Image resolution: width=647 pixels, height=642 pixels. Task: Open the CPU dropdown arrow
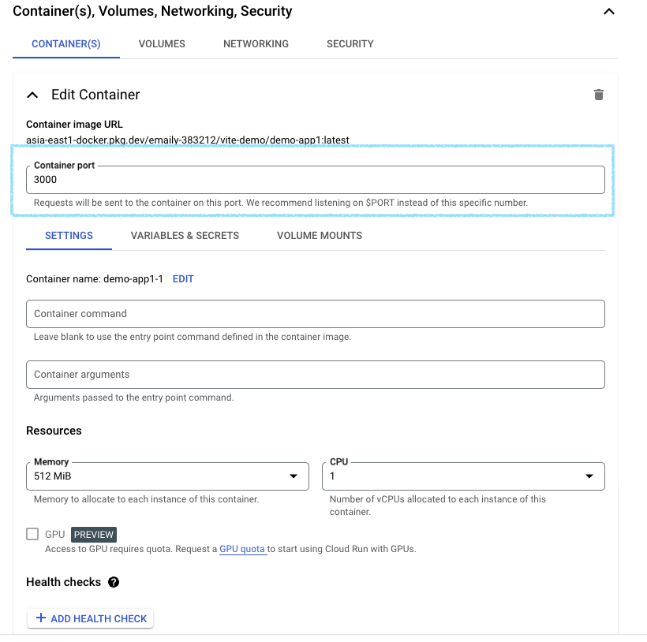point(589,476)
